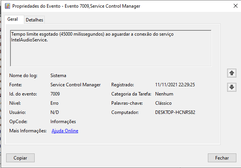Click the Fechar button
The image size is (241, 168).
point(222,158)
